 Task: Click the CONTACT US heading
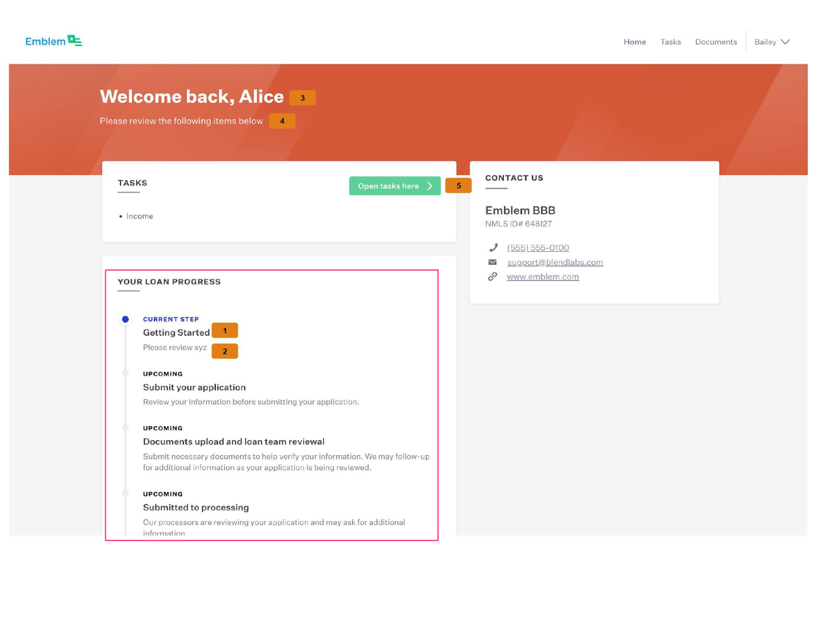514,178
